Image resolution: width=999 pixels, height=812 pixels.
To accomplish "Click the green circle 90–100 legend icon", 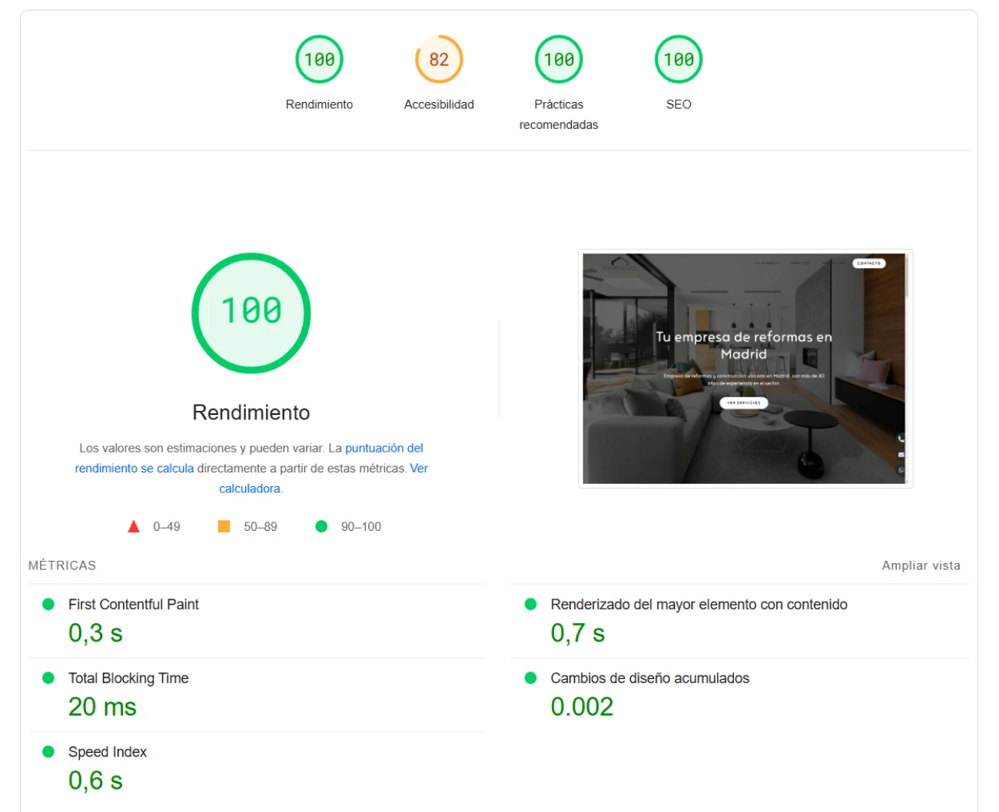I will click(x=321, y=527).
